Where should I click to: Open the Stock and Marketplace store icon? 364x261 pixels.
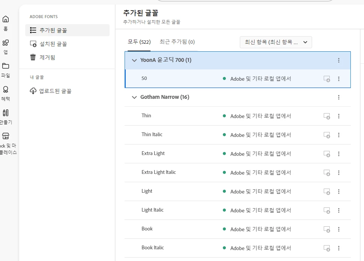[x=6, y=136]
